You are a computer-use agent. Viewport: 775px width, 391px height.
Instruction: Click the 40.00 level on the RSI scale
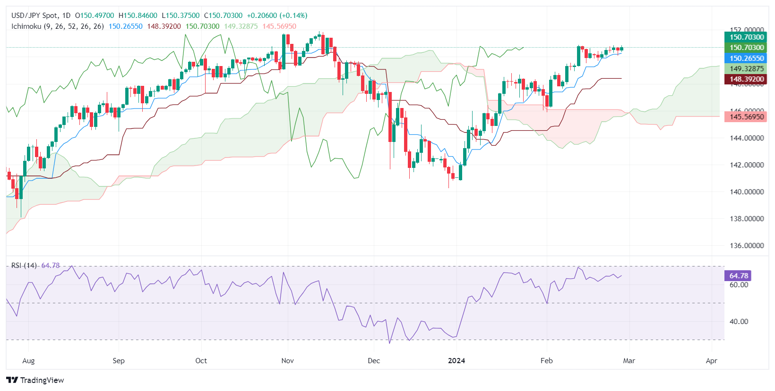(739, 322)
